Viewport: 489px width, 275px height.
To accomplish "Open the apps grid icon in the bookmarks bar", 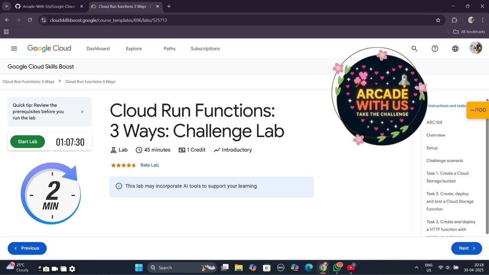I will [x=6, y=32].
